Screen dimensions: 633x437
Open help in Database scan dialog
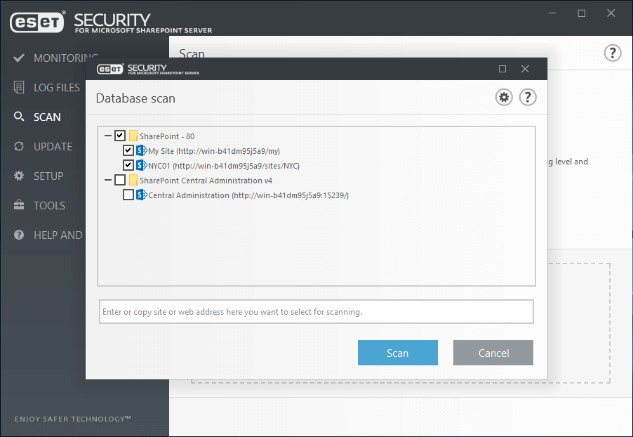(x=528, y=98)
